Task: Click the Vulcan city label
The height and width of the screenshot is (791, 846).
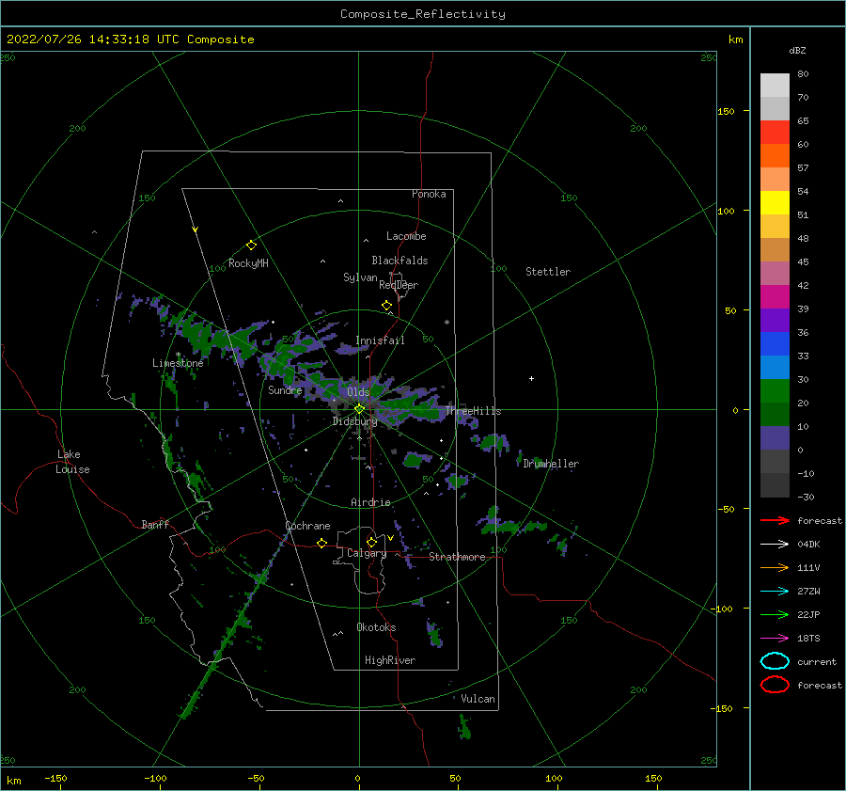Action: (478, 699)
